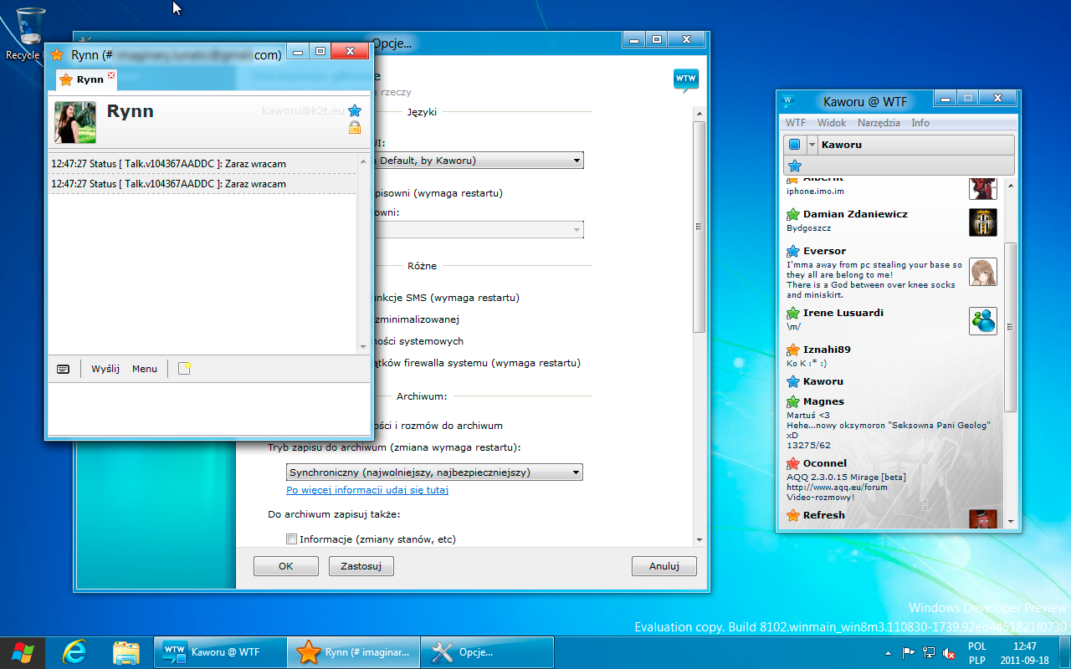
Task: Follow the 'Po więcej informacji udaj się tutaj' link
Action: point(367,490)
